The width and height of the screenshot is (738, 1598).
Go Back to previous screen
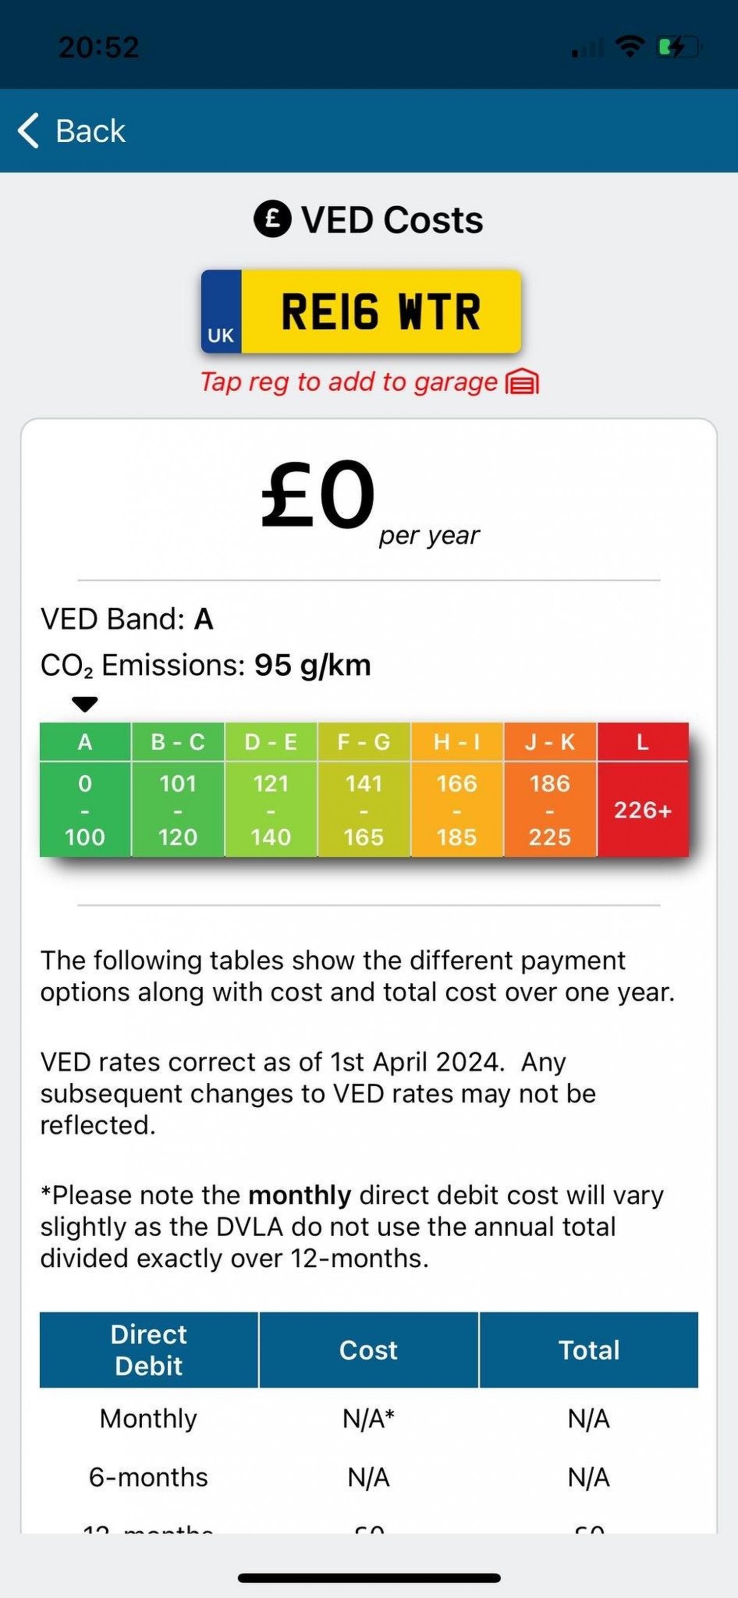(x=71, y=131)
